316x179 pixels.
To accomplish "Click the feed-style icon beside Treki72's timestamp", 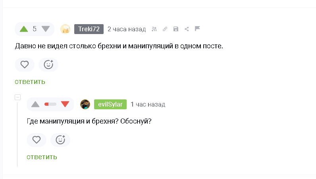I will coord(154,29).
